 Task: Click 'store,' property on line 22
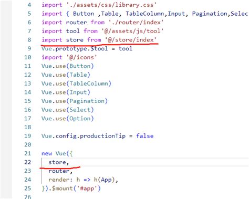(59, 162)
